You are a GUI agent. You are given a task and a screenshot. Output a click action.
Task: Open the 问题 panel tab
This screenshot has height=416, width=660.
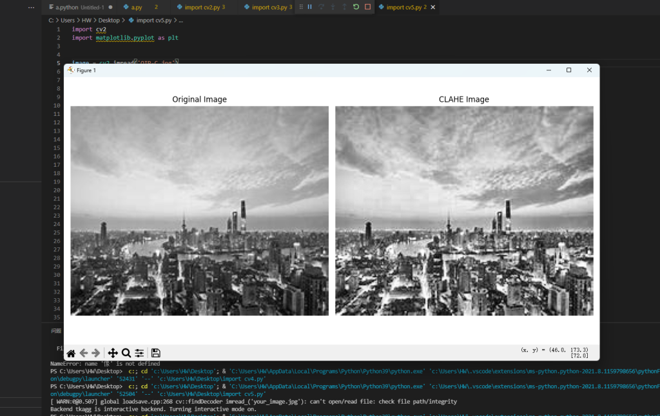[56, 330]
